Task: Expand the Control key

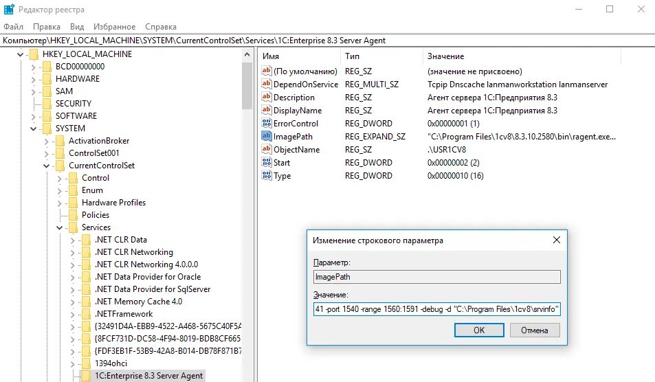Action: pyautogui.click(x=59, y=178)
